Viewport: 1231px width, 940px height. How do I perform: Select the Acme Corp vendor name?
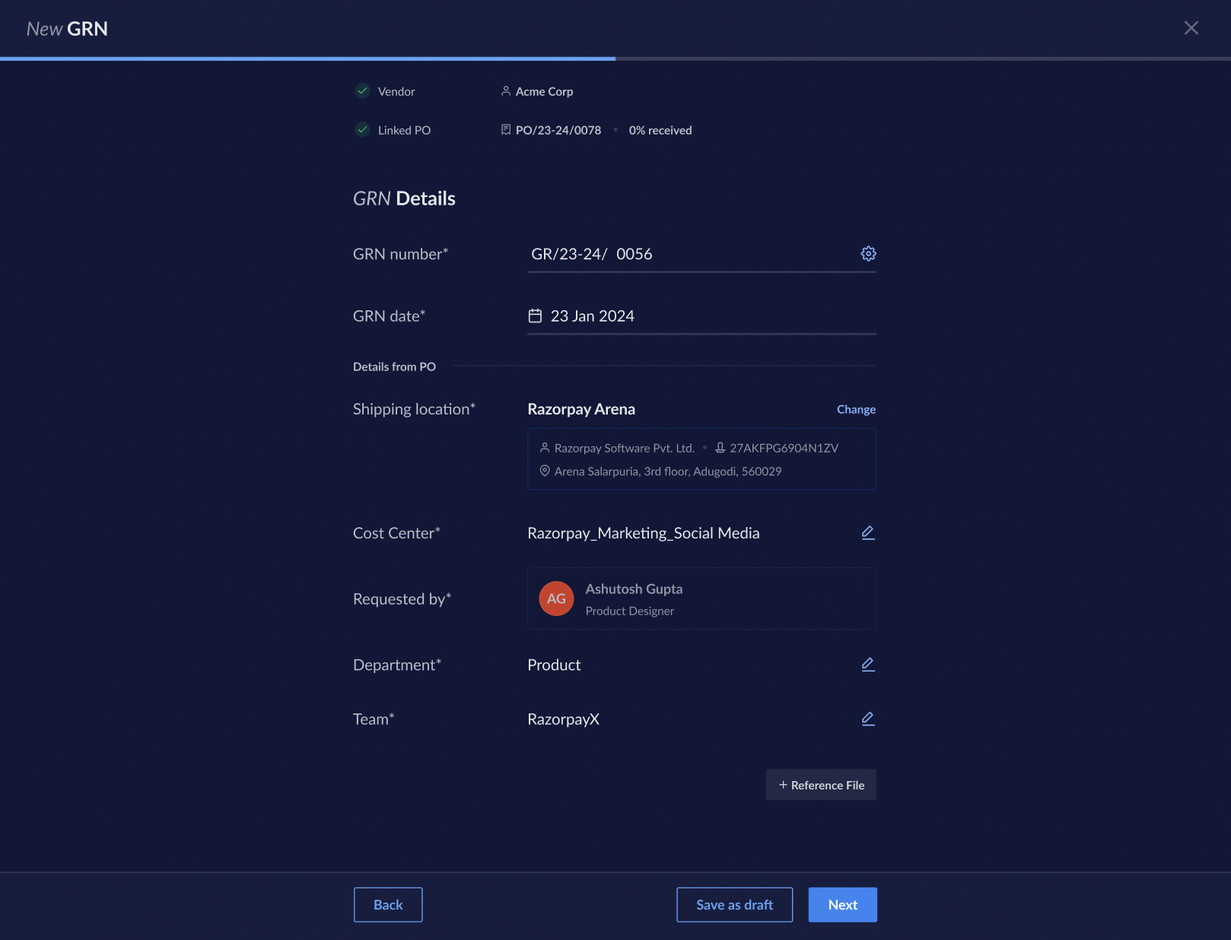coord(544,91)
